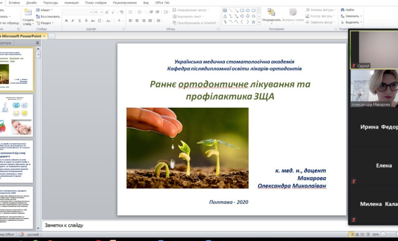
Task: Pick the oval shape from gallery
Action: (x=248, y=10)
